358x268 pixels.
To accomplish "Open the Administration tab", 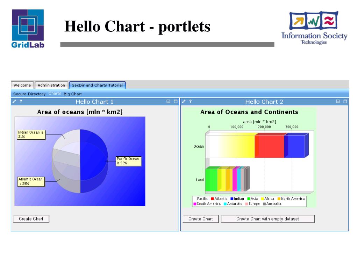I will coord(51,85).
